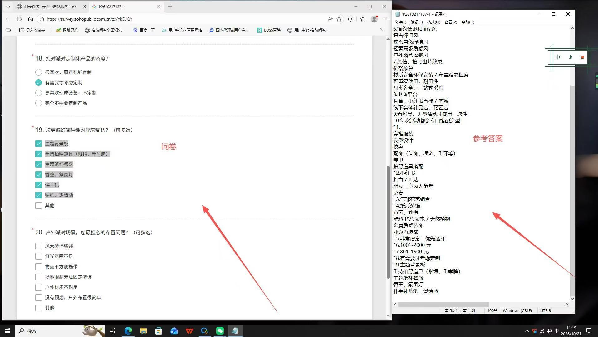Uncheck the 主题背景板 checkbox
598x337 pixels.
[x=38, y=144]
